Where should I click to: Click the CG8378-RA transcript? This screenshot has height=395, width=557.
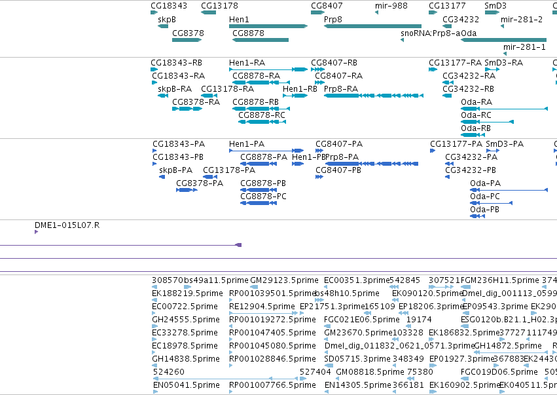point(187,109)
